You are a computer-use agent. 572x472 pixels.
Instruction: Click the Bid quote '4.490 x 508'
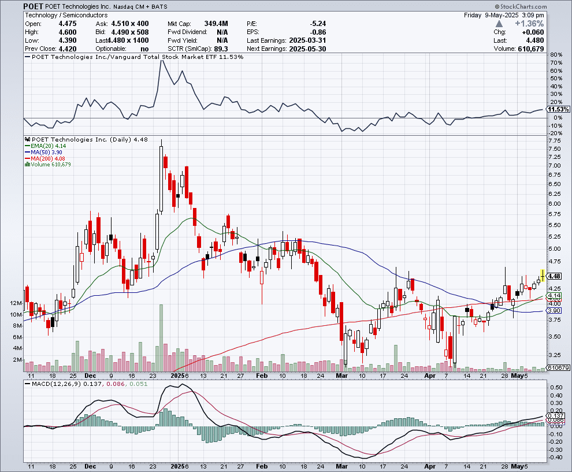click(x=130, y=32)
